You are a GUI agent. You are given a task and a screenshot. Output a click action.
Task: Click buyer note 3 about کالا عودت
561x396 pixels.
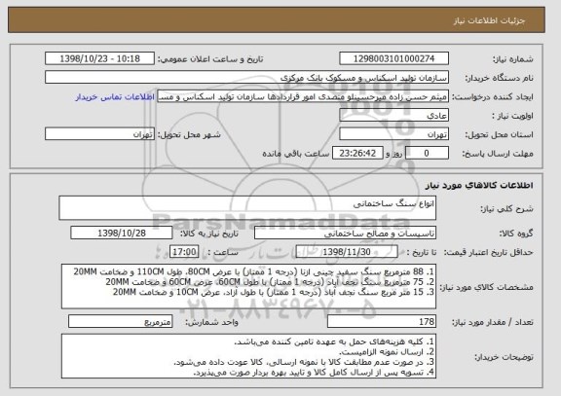(304, 362)
